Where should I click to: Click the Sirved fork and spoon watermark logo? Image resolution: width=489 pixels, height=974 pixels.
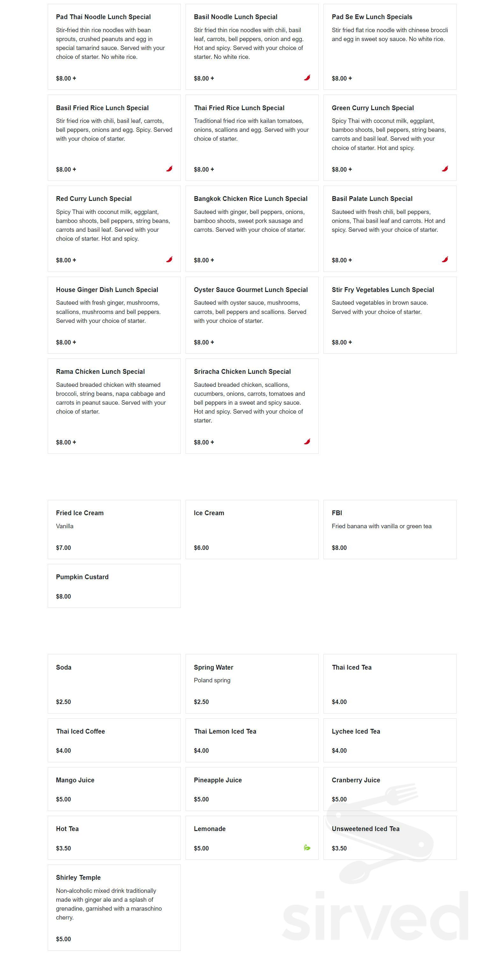379,832
